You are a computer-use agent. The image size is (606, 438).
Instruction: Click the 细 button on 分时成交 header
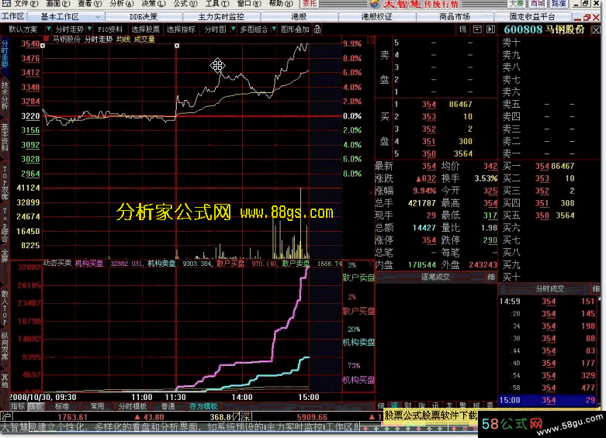click(x=596, y=288)
